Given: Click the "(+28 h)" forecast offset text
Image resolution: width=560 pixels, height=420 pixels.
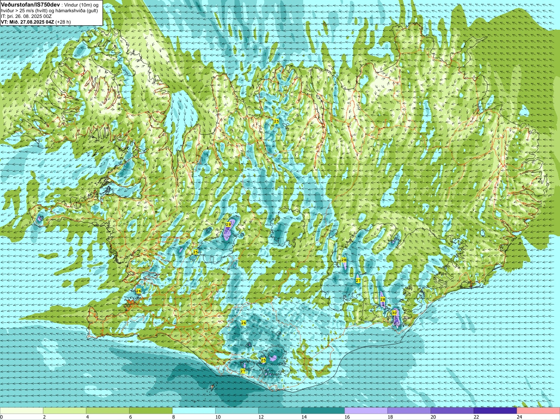Looking at the screenshot, I should 63,22.
